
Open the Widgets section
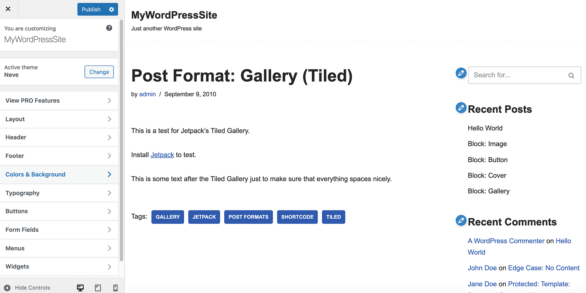(x=59, y=266)
